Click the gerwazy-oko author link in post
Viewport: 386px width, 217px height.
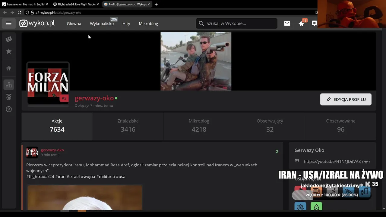pos(52,150)
